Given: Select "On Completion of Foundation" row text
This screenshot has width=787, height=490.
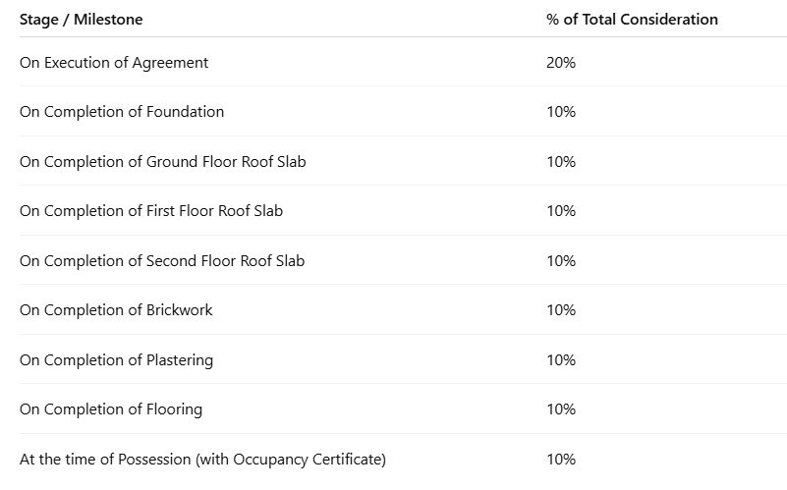Looking at the screenshot, I should click(x=122, y=112).
